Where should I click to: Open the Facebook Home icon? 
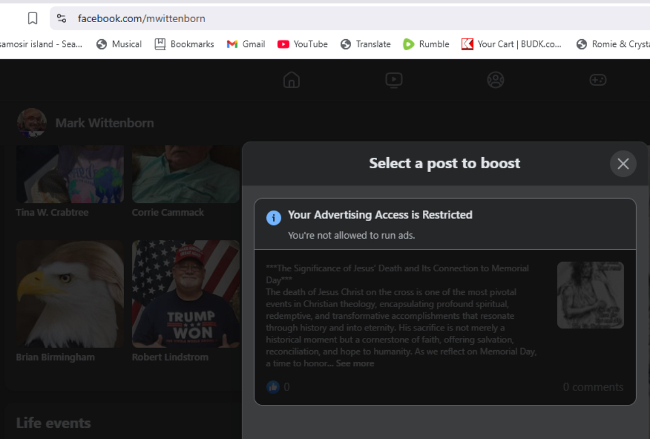(292, 80)
